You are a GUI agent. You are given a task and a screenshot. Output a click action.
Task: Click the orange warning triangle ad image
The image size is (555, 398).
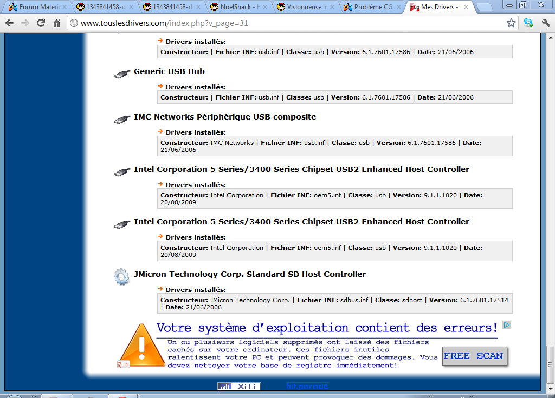point(141,345)
